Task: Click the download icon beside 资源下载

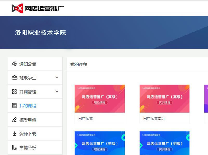Action: [14, 134]
